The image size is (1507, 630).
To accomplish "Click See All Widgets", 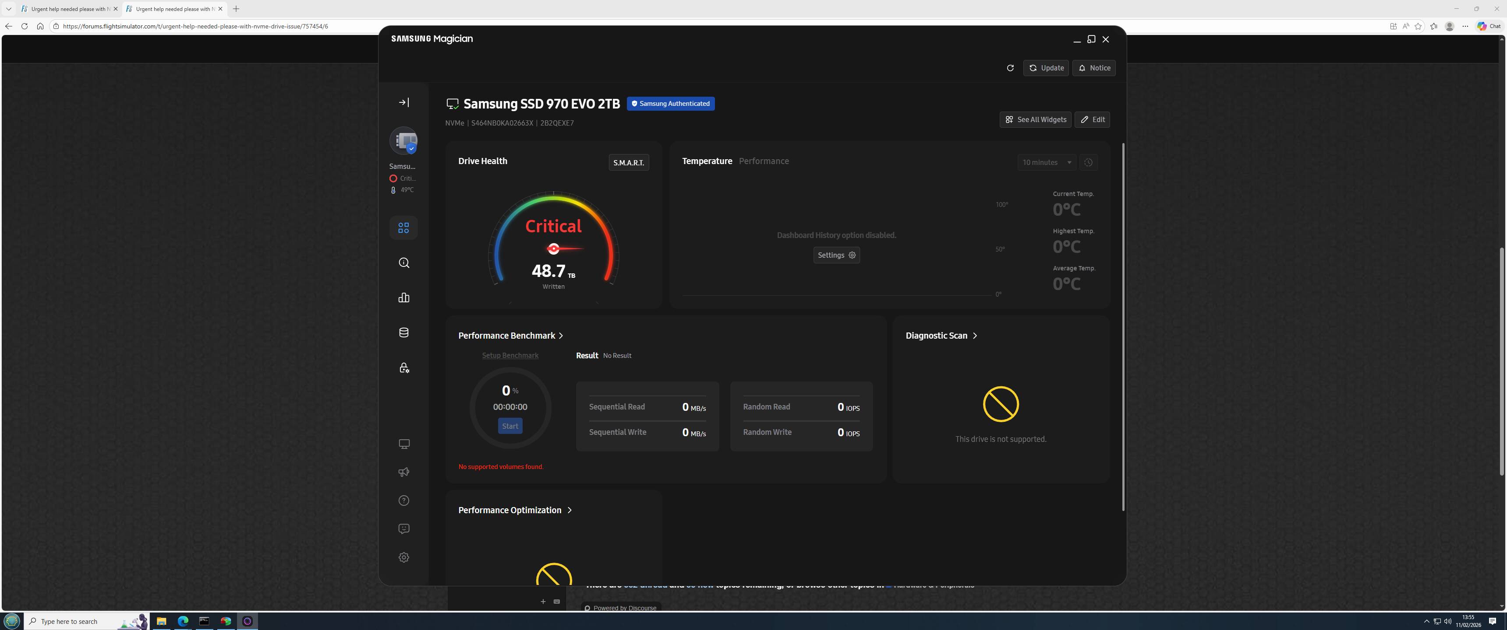I will 1036,120.
